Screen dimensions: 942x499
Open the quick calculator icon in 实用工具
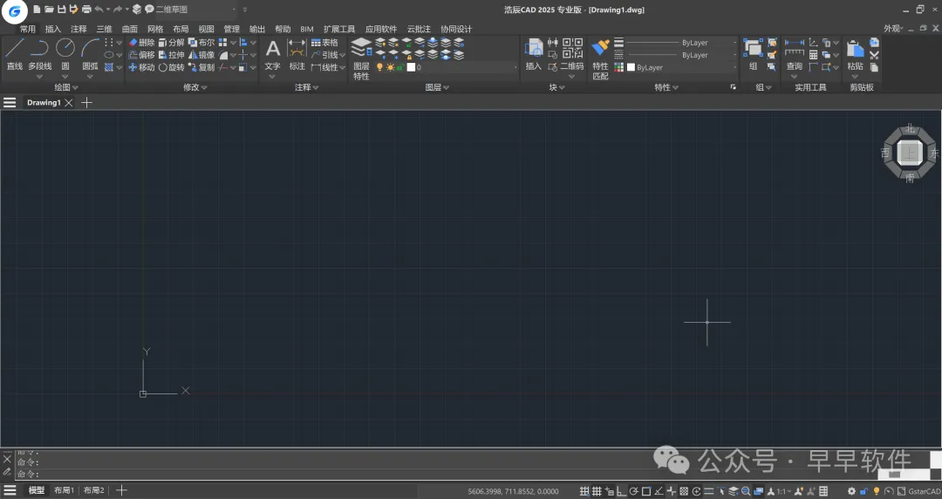click(x=814, y=55)
